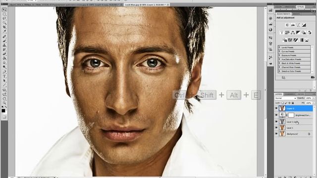The width and height of the screenshot is (317, 178).
Task: Expand Hue/Saturation Presets
Action: (x=279, y=59)
